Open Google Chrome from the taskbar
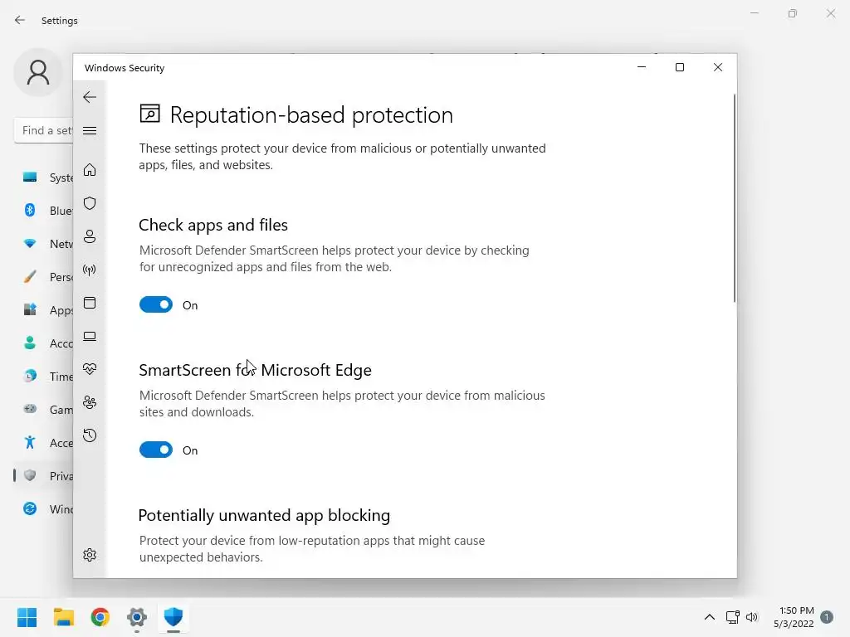850x637 pixels. tap(100, 617)
